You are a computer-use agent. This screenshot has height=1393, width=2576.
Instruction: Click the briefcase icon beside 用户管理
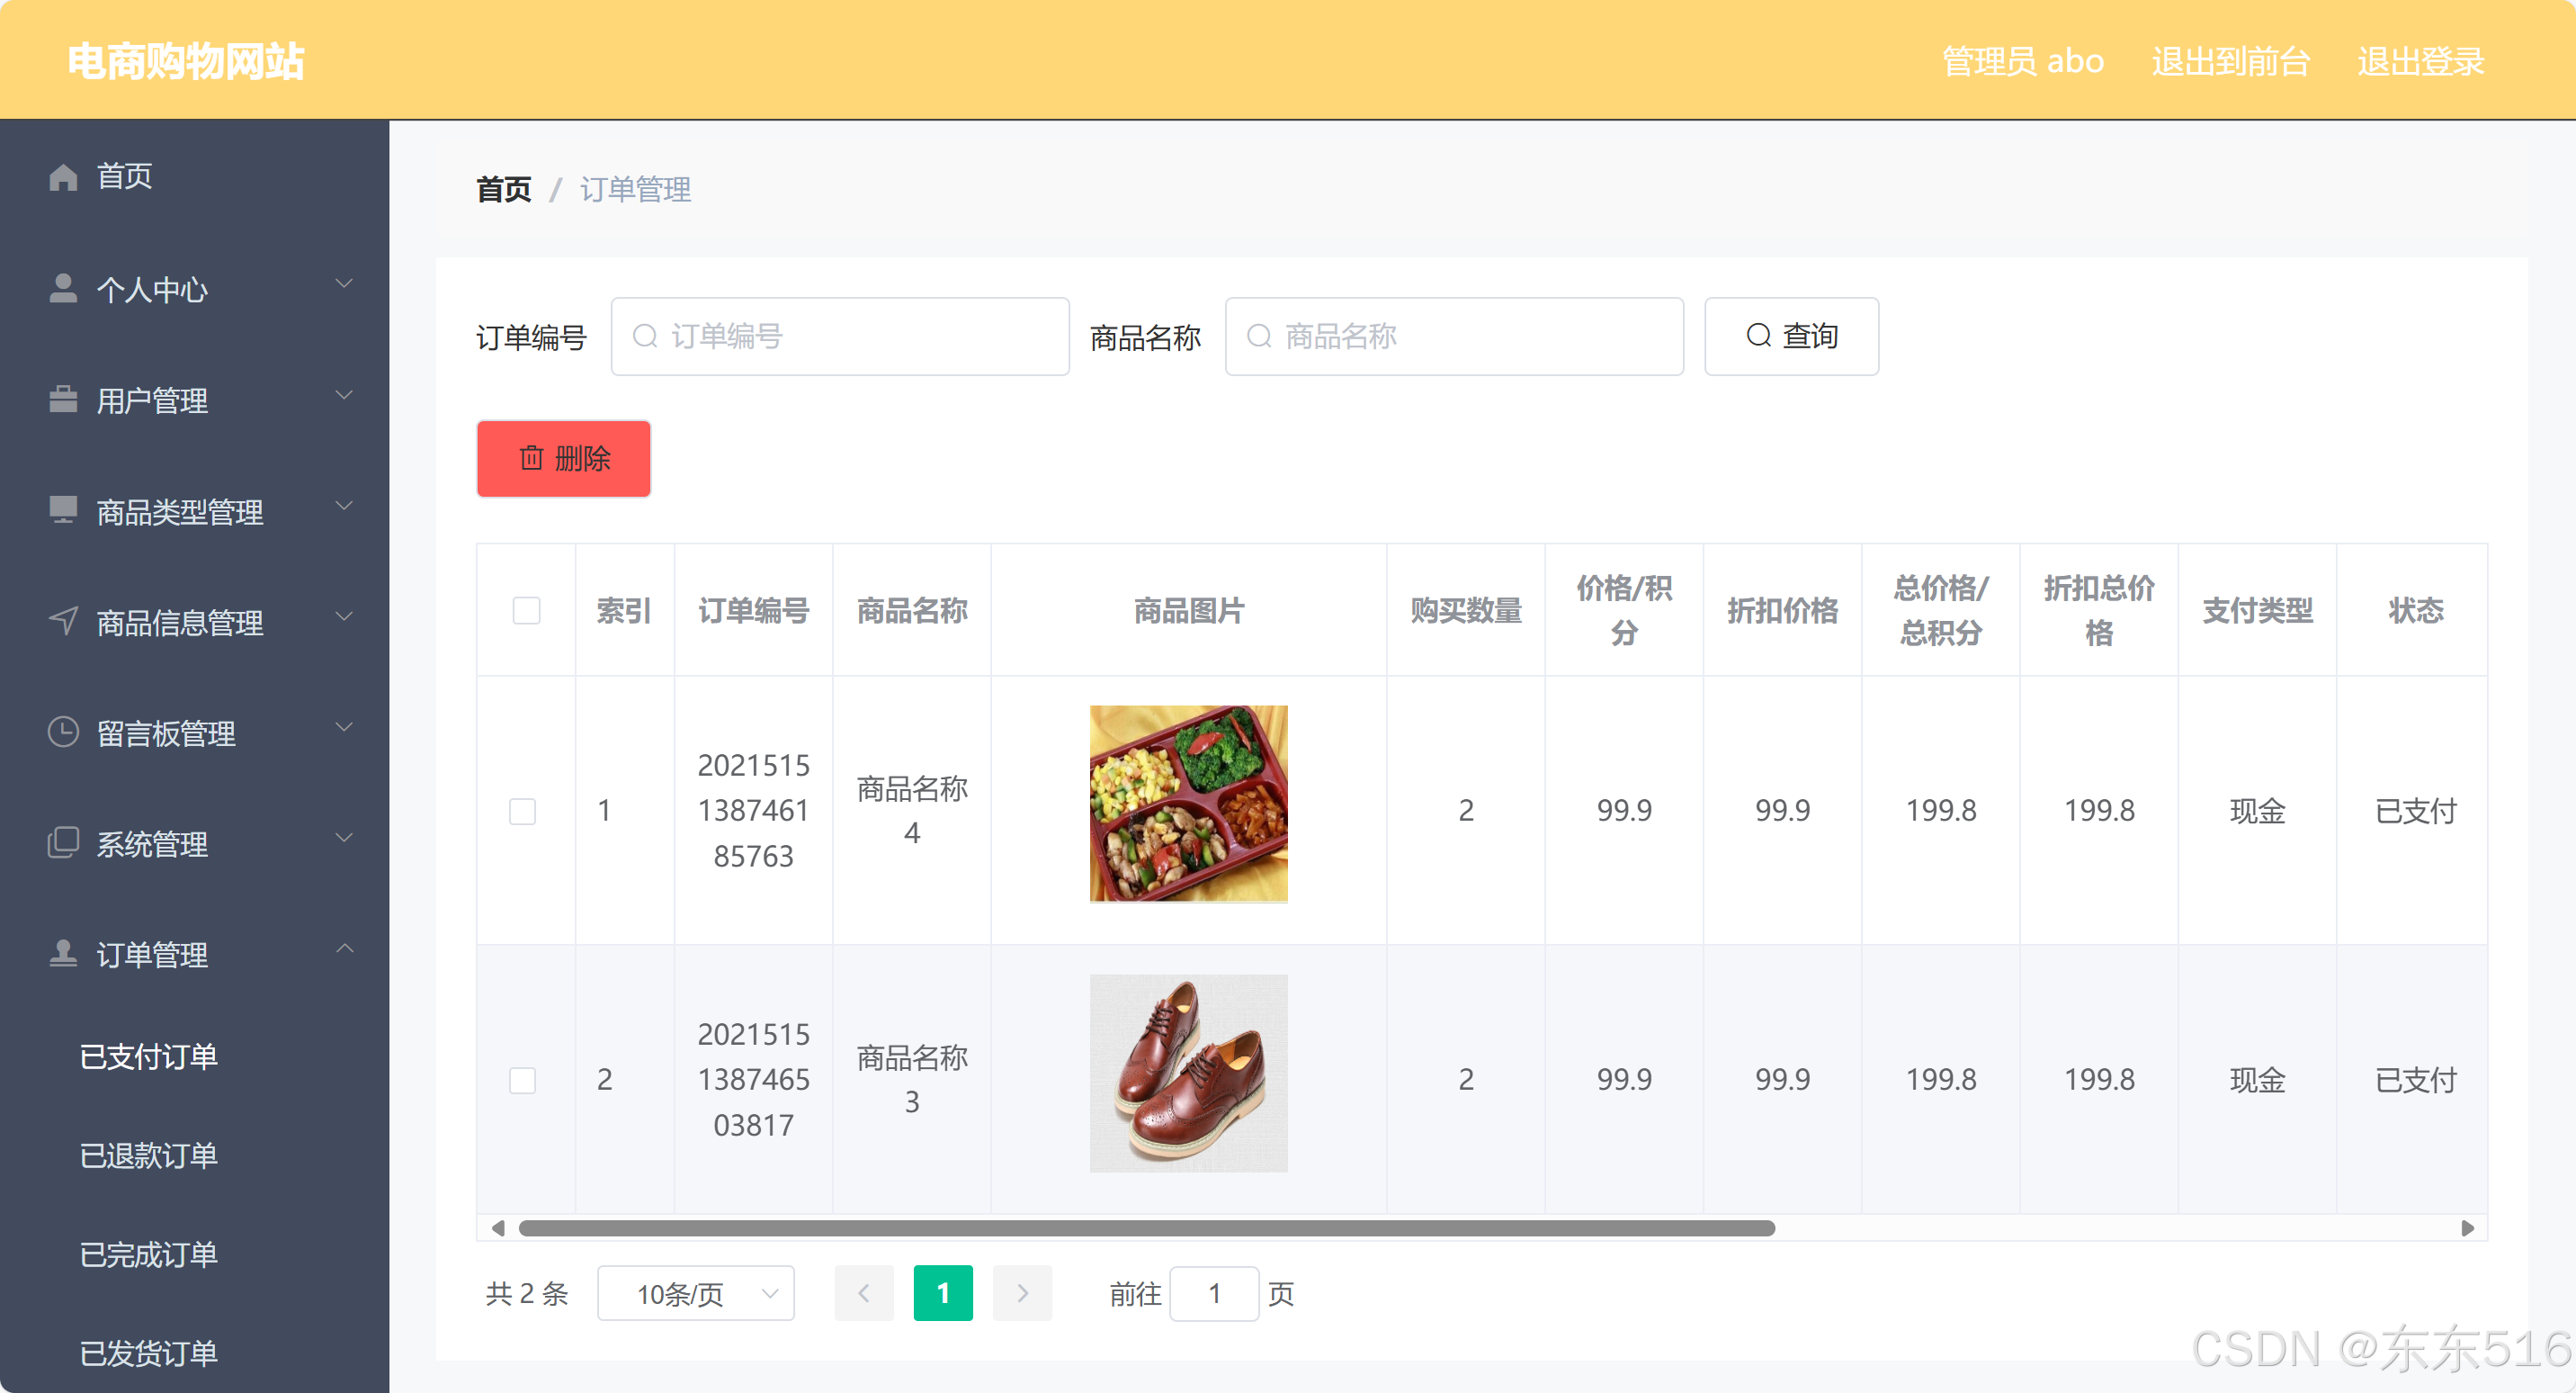pos(63,400)
